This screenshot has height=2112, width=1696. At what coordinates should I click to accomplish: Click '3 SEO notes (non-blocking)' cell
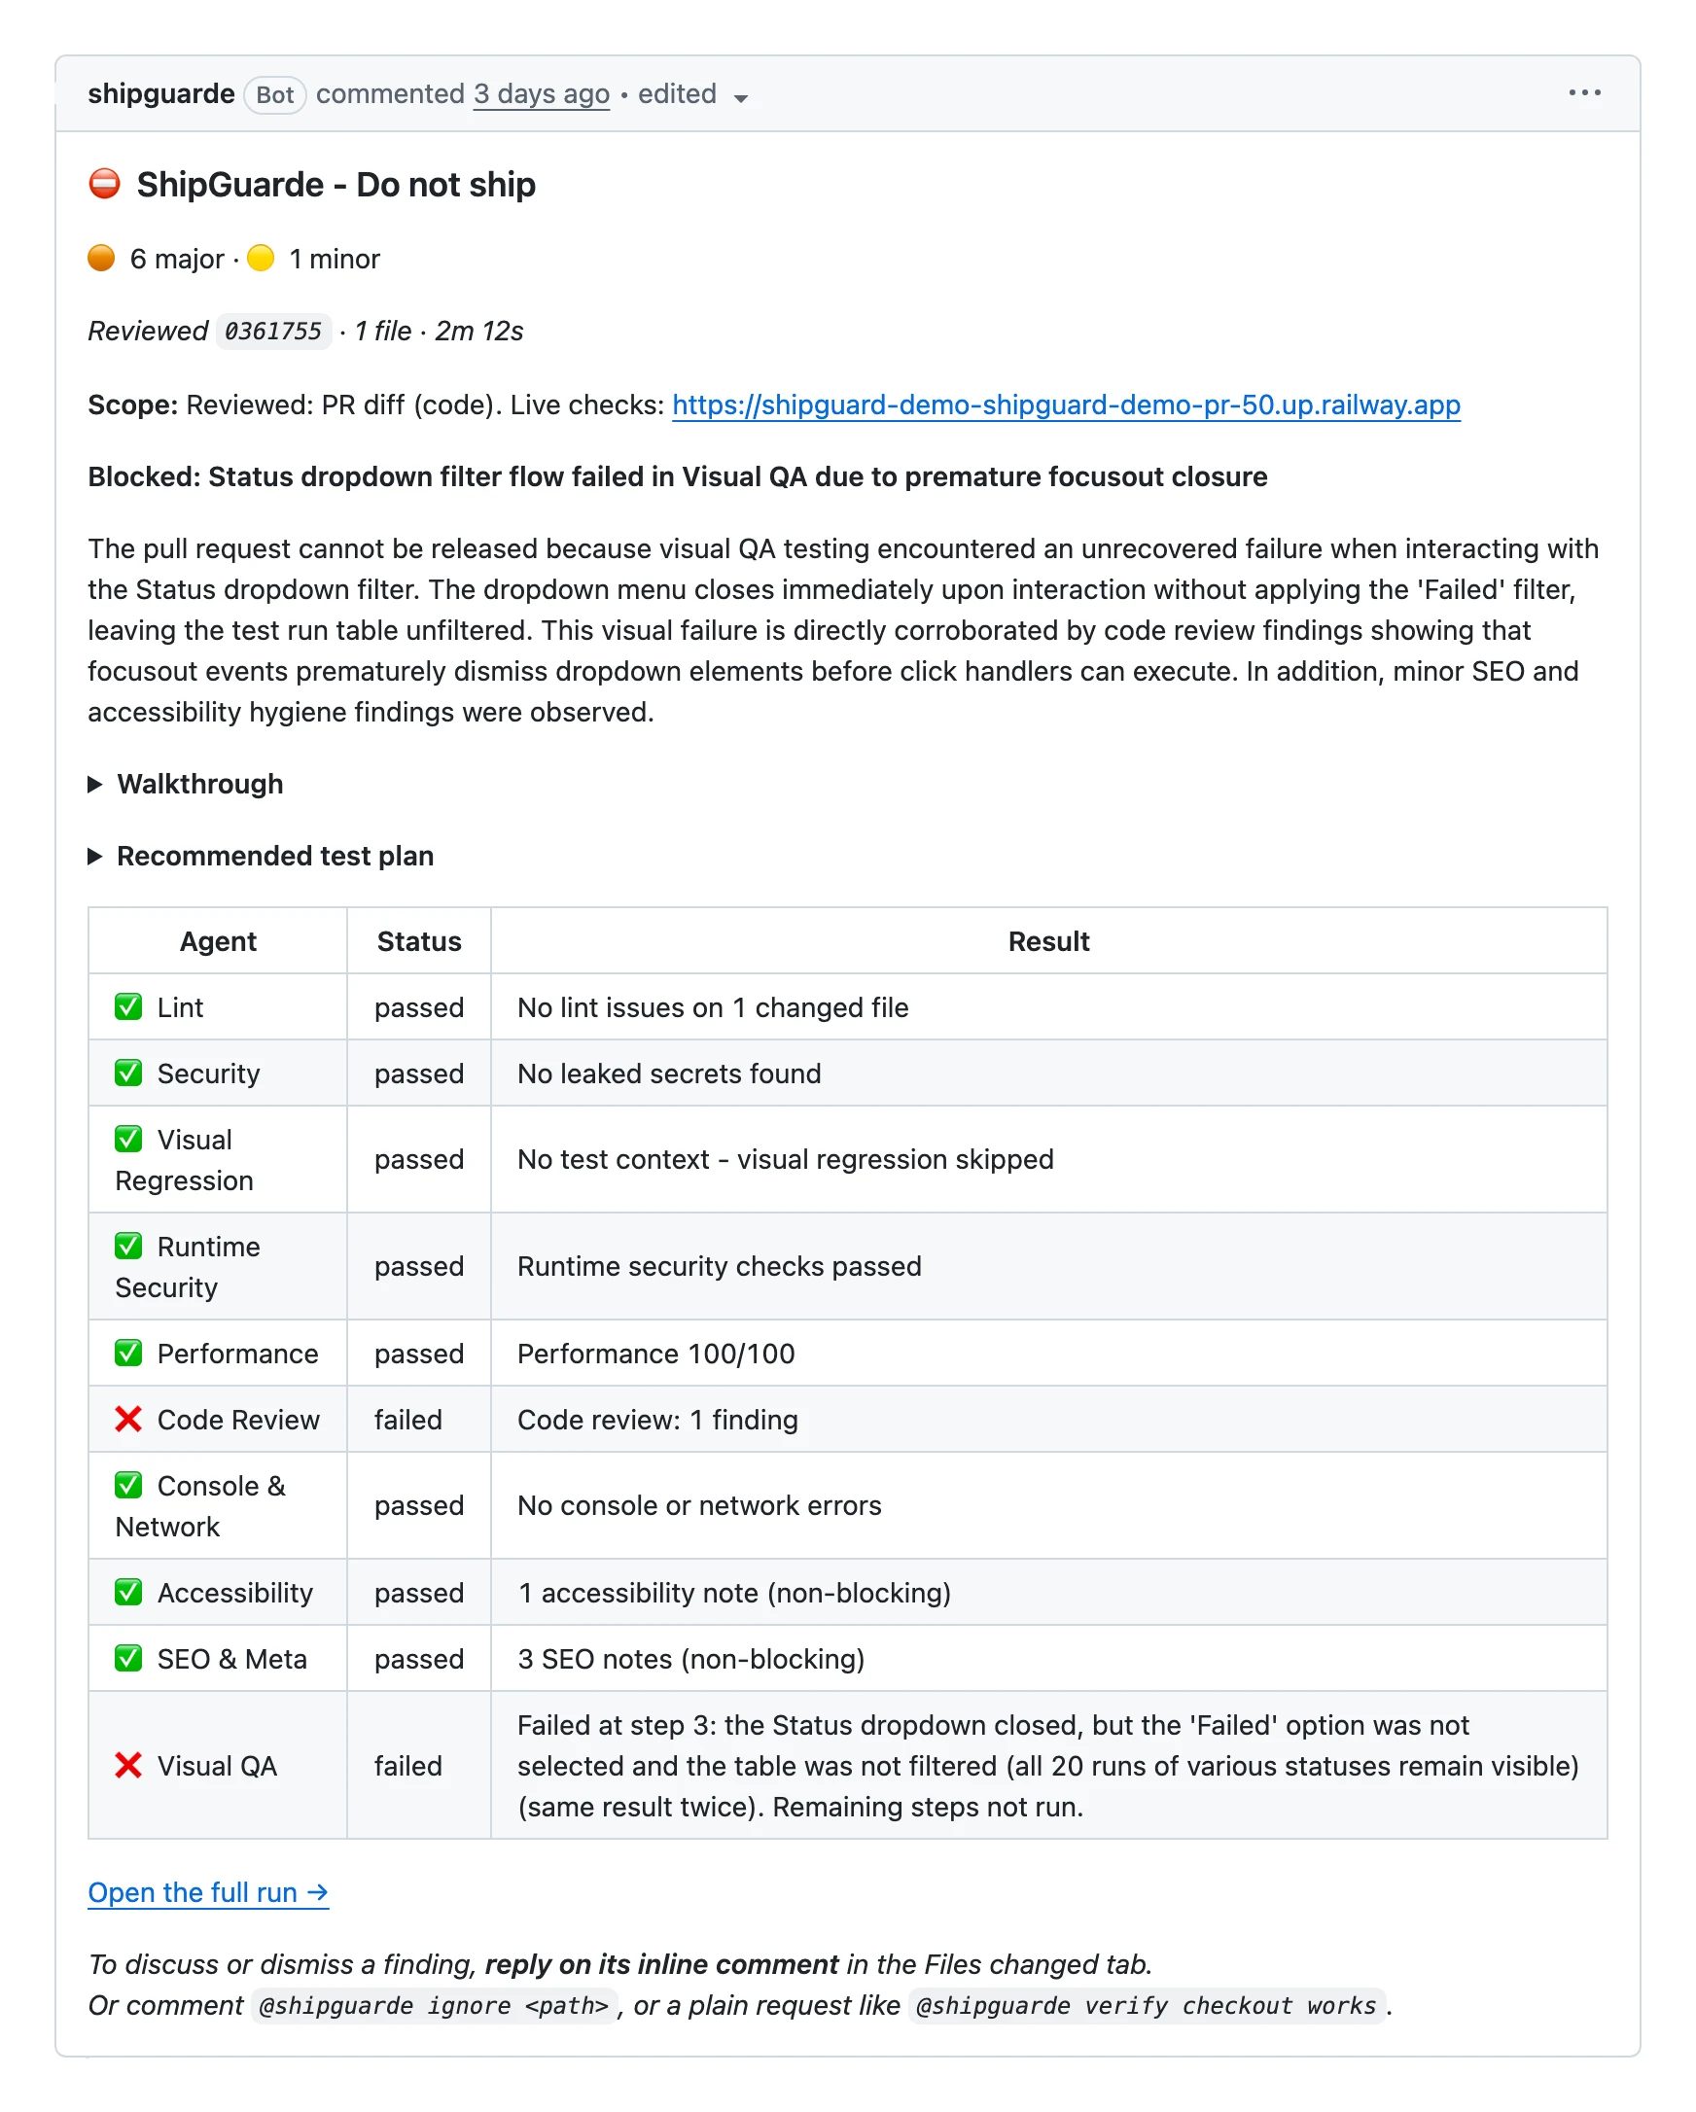point(690,1659)
